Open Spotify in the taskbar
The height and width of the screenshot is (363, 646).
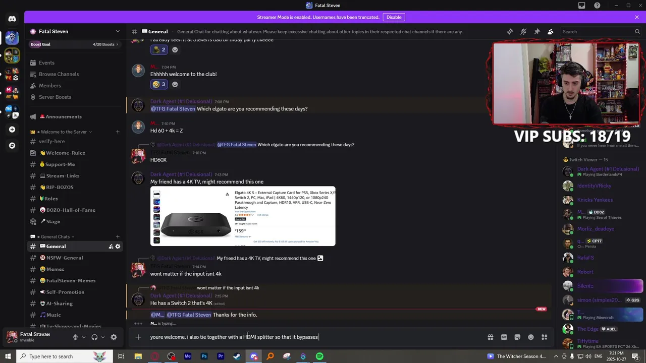tap(319, 356)
